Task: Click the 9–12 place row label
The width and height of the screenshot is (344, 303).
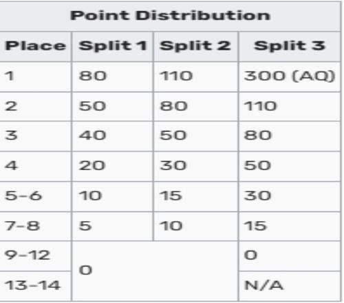Action: 27,255
